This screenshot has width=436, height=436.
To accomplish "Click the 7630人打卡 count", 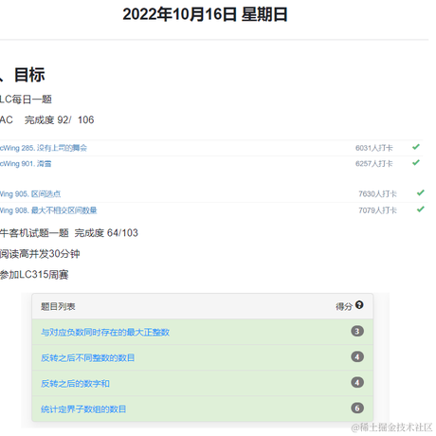I will click(x=377, y=193).
